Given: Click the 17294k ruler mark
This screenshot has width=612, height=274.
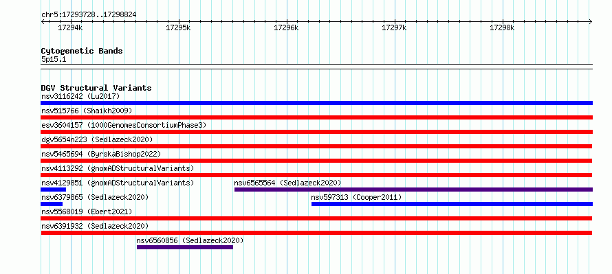Looking at the screenshot, I should point(70,27).
